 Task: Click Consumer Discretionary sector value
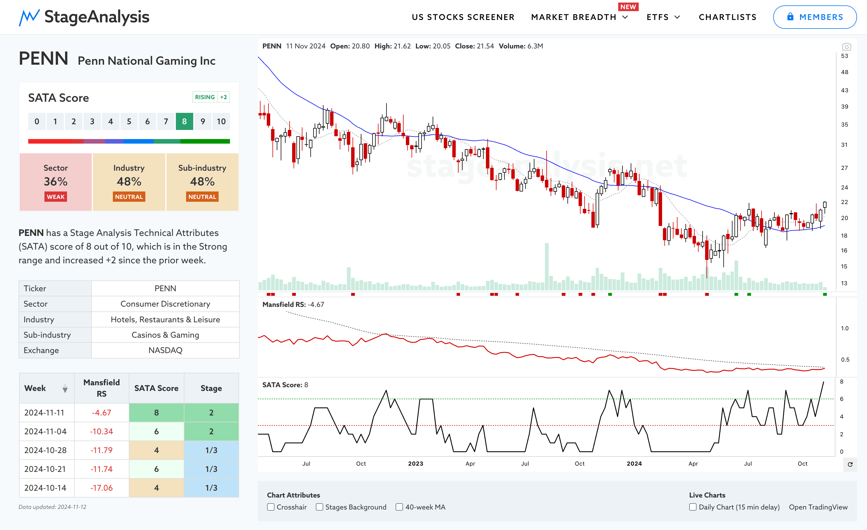165,304
